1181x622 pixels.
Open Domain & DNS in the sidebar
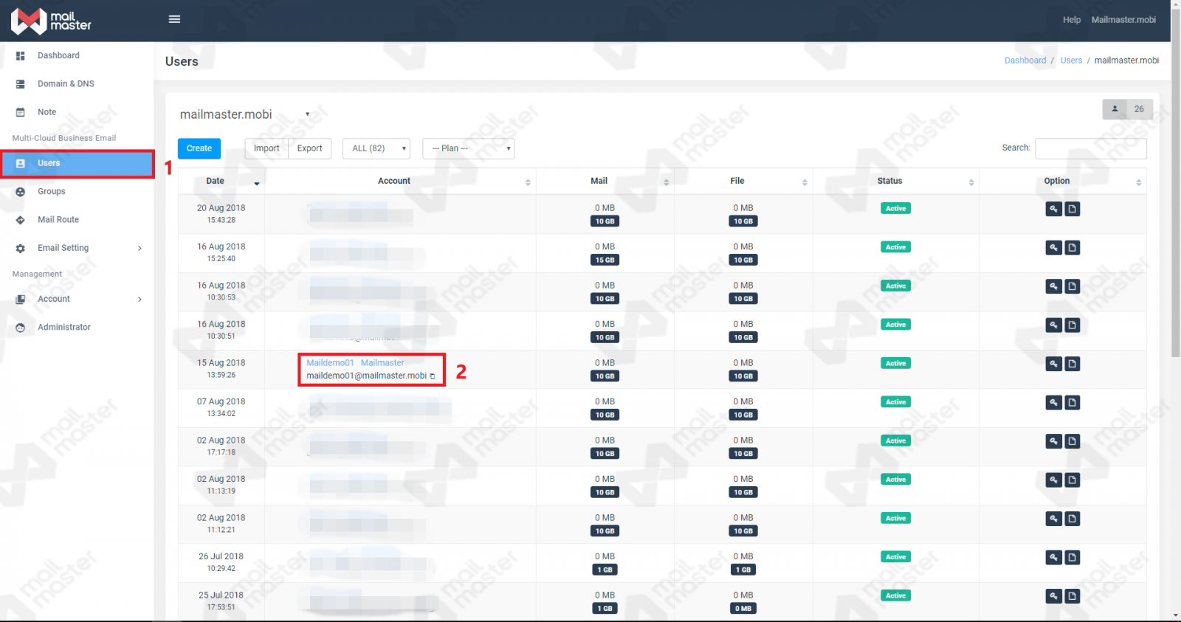coord(66,83)
